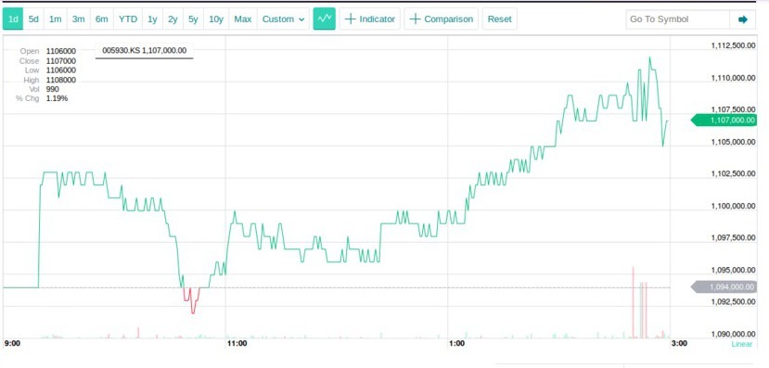Switch chart to 2y range
This screenshot has height=368, width=769.
pyautogui.click(x=173, y=19)
